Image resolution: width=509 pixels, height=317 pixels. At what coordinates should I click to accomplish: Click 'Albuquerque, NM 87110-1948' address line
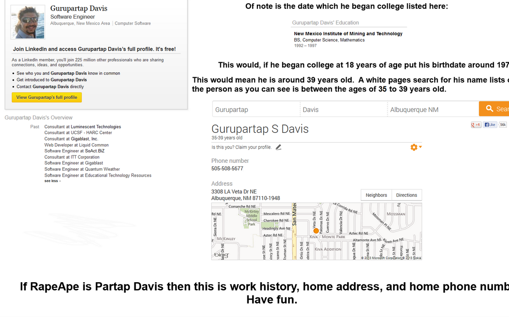[245, 198]
